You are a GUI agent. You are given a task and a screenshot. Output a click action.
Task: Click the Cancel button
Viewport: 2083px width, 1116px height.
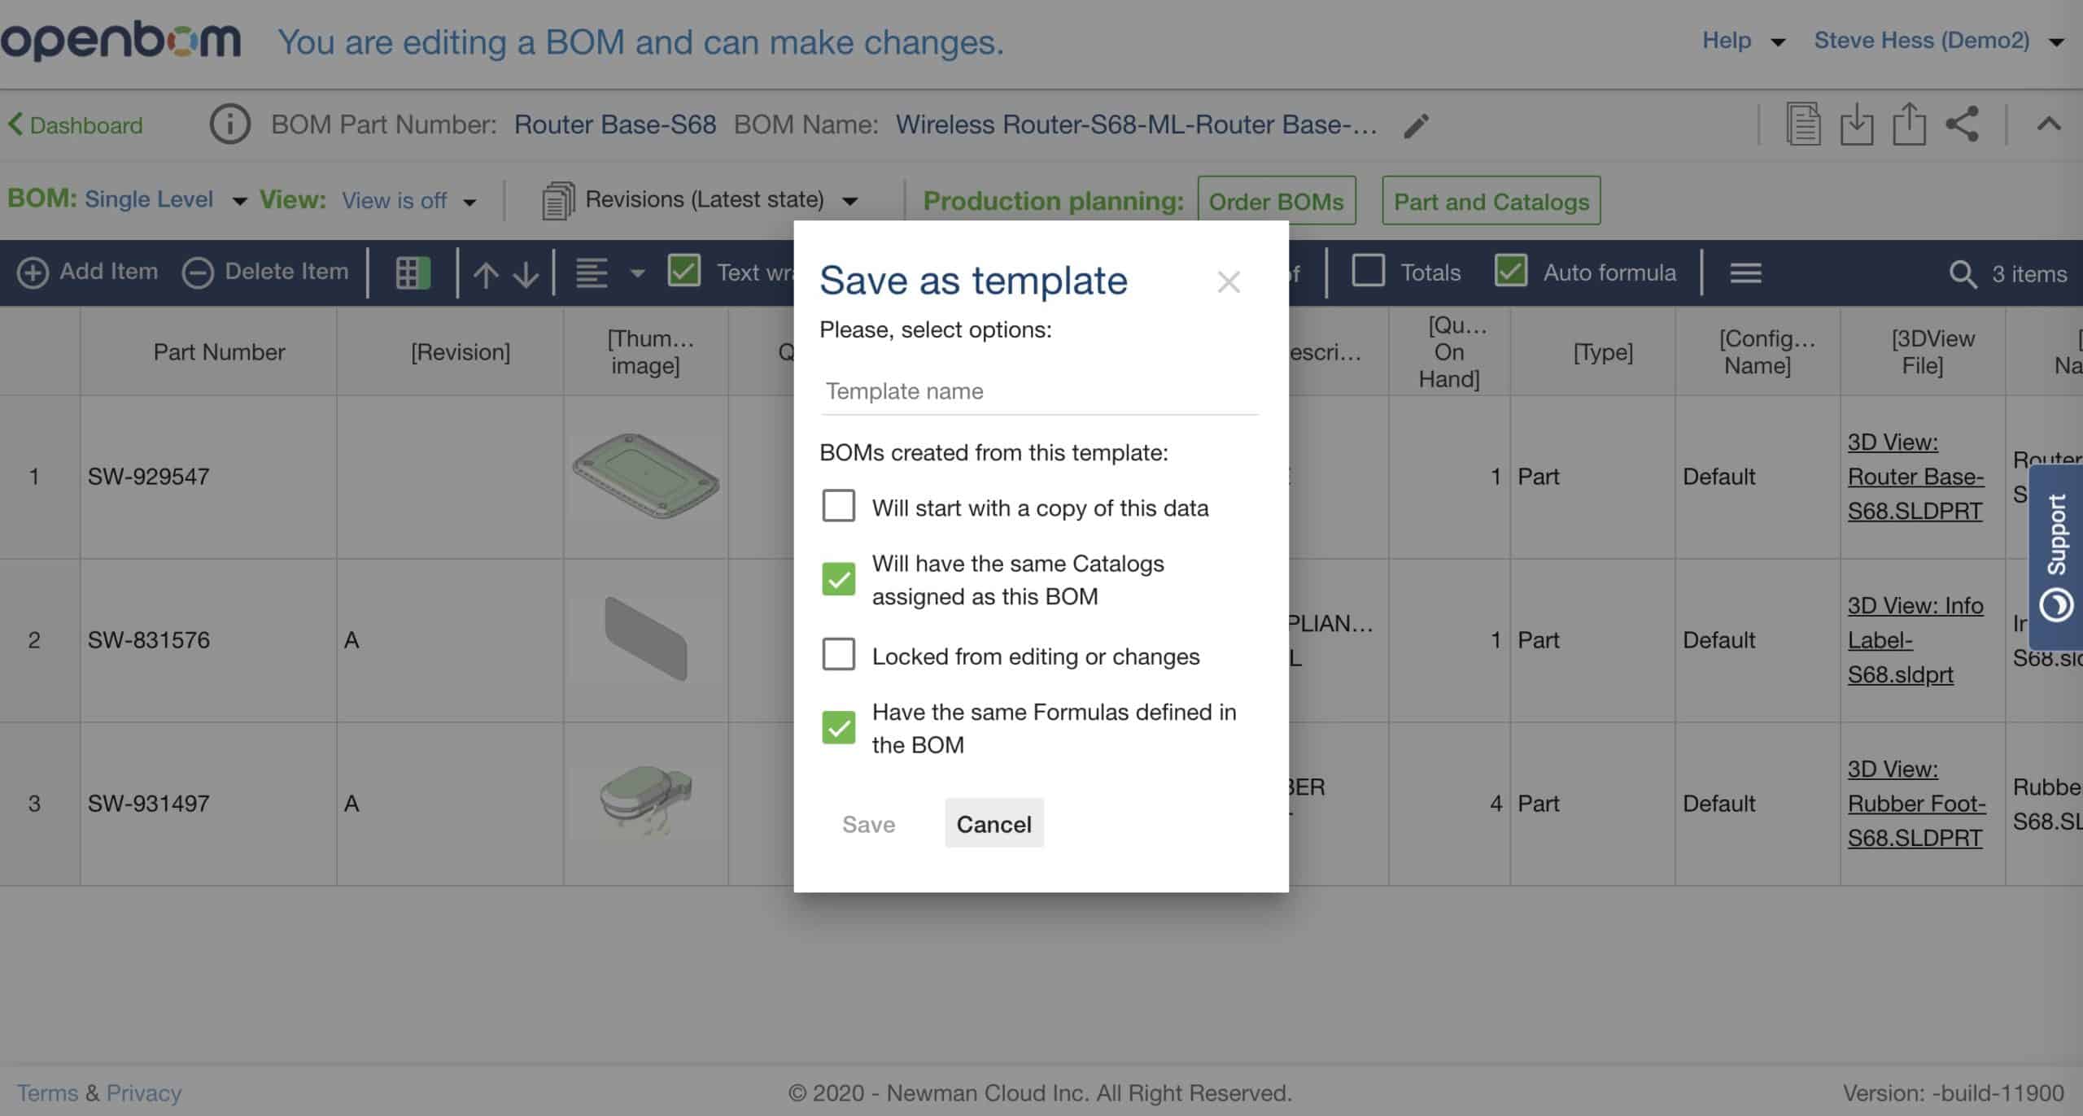993,824
